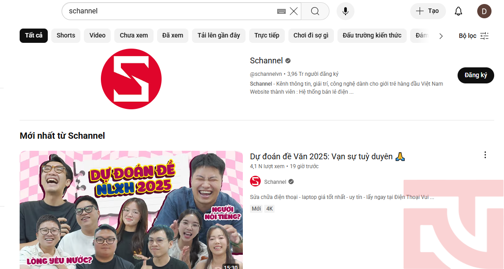Start voice search with microphone icon

coord(345,11)
